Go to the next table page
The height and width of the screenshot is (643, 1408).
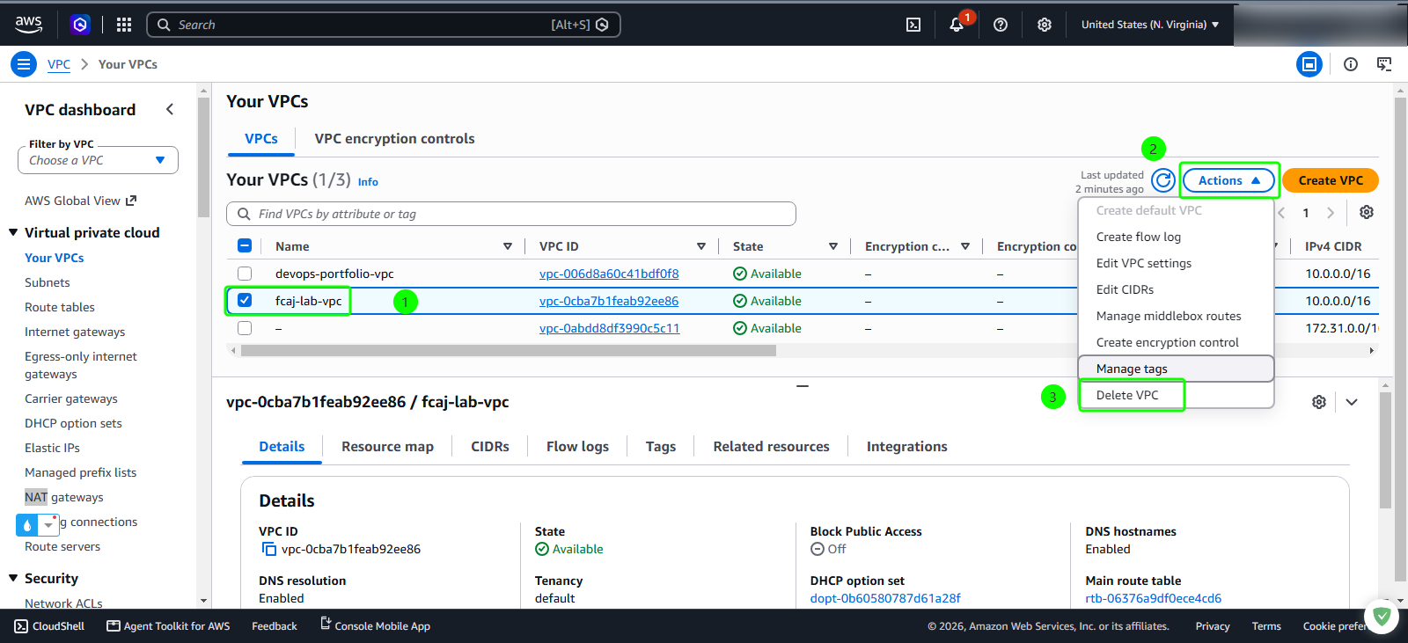point(1331,213)
